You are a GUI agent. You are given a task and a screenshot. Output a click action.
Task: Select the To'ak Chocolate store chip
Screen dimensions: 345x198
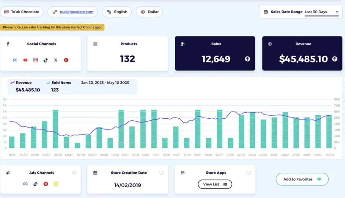click(22, 12)
